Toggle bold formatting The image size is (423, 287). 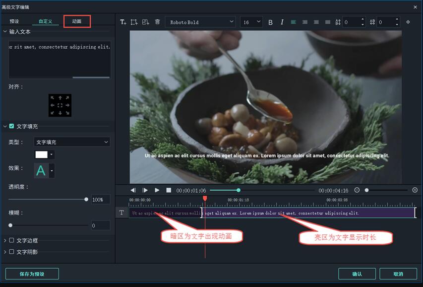pos(270,22)
